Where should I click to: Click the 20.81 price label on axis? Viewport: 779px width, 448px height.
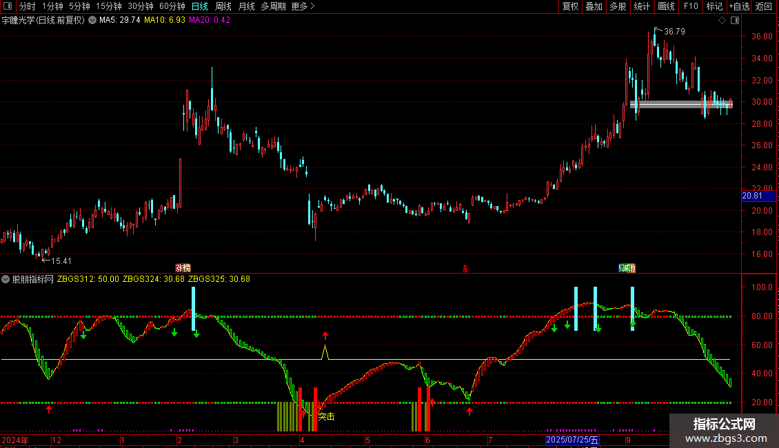point(758,196)
